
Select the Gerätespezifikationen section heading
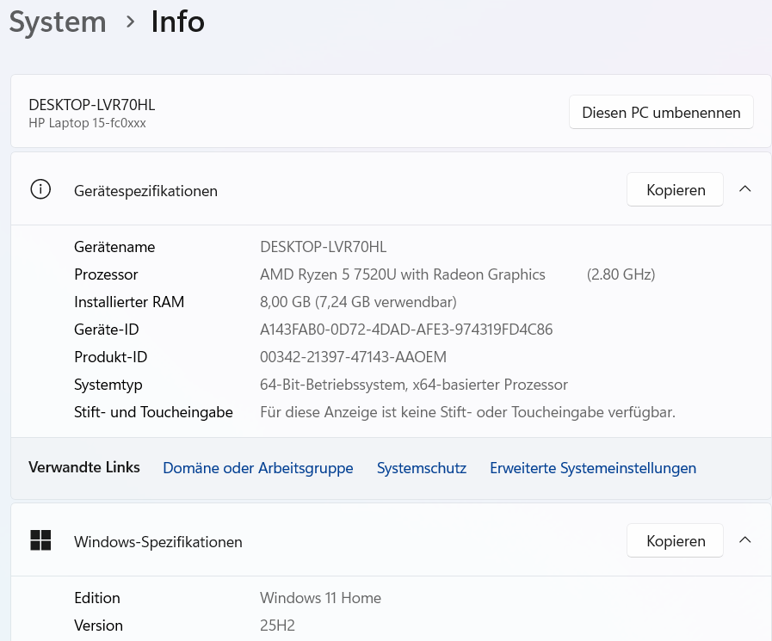tap(145, 191)
